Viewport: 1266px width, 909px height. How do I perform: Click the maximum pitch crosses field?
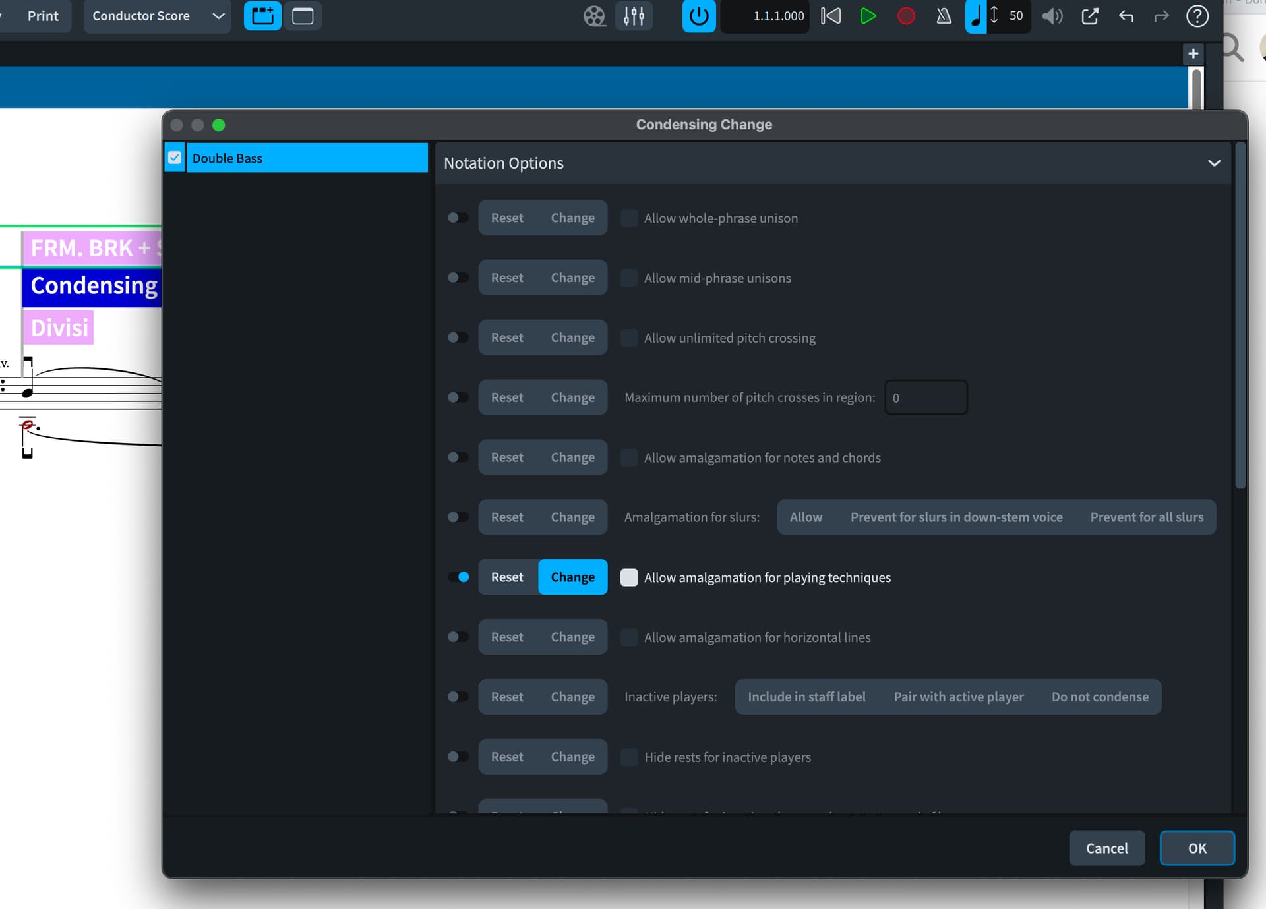[926, 397]
